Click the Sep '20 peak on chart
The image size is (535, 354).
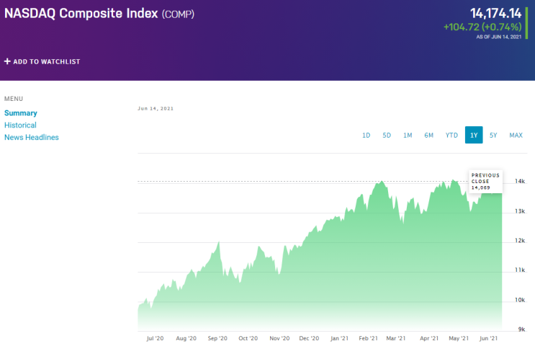pyautogui.click(x=217, y=244)
